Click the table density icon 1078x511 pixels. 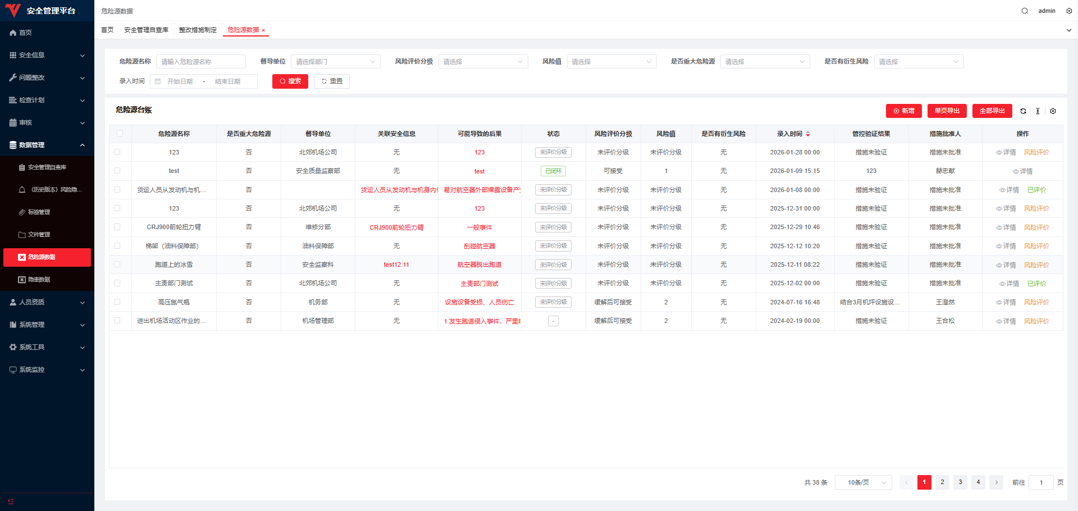(1038, 111)
